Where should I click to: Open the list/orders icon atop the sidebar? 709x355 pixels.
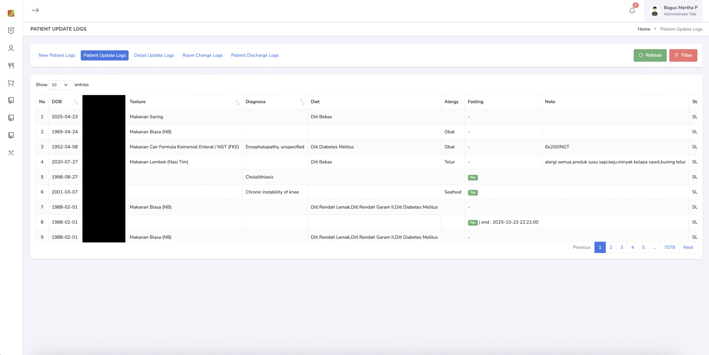(x=11, y=31)
